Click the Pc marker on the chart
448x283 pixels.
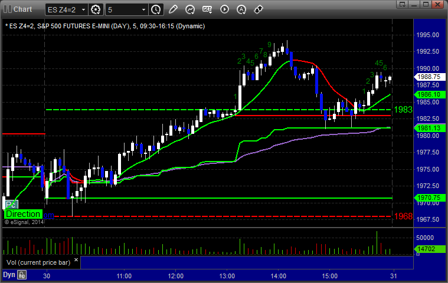coord(11,205)
